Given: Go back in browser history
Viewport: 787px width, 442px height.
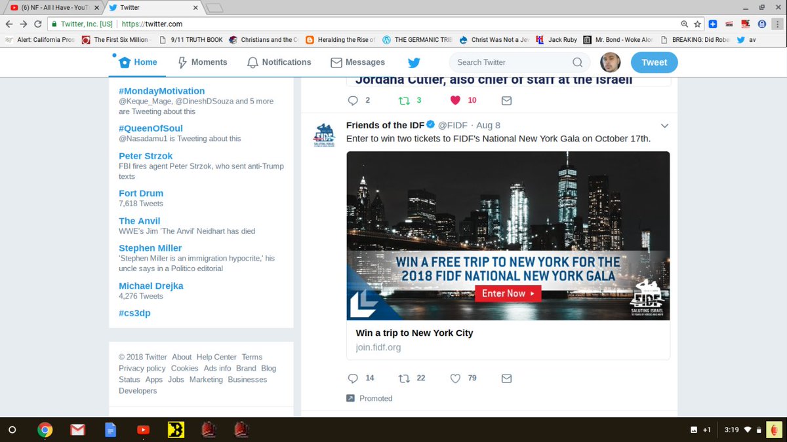Looking at the screenshot, I should (x=10, y=24).
